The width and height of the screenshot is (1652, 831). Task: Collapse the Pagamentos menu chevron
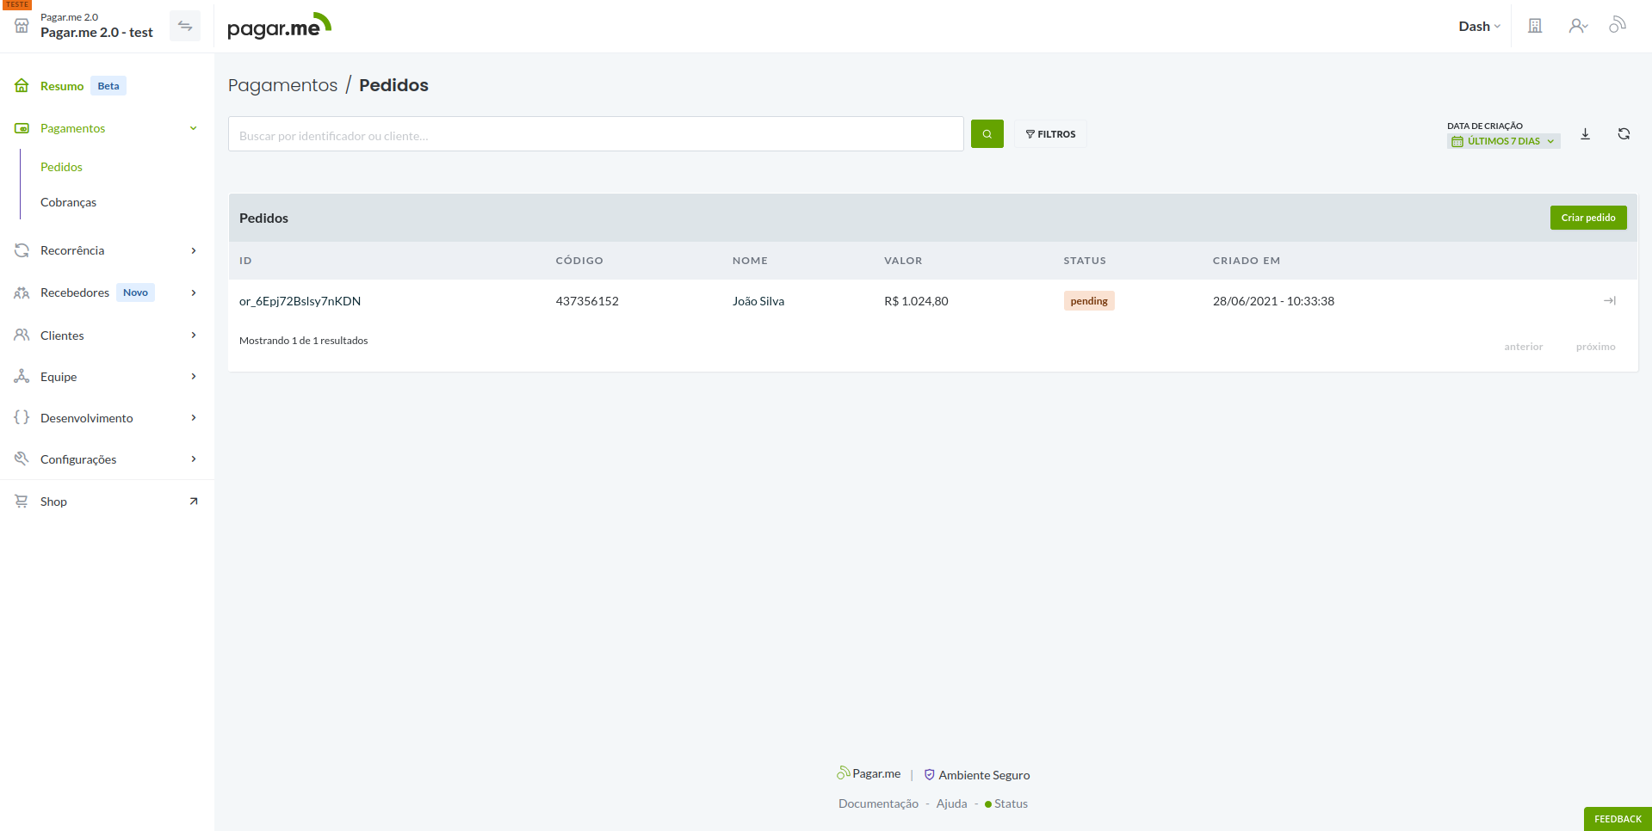click(194, 128)
